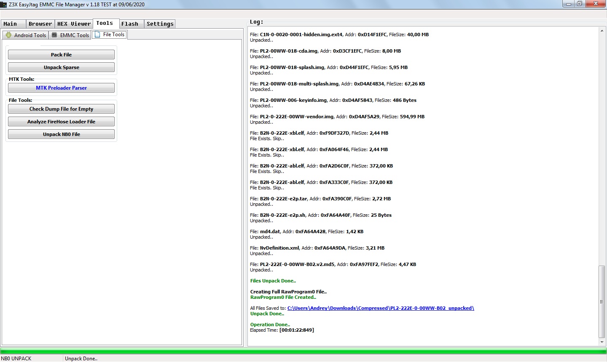Go to the Settings tab

click(160, 24)
